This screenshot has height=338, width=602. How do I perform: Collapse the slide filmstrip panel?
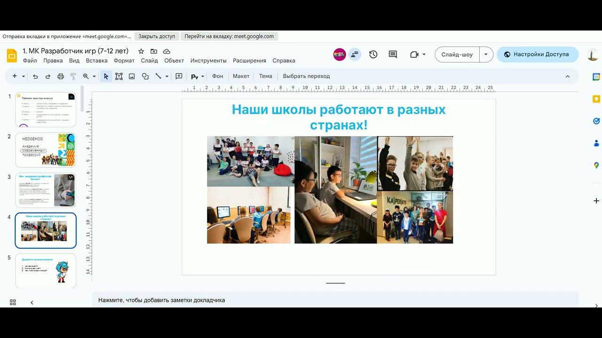tap(32, 302)
